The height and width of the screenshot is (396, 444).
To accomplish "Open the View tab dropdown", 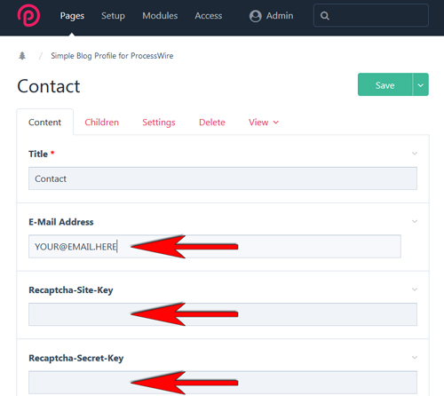I will click(x=264, y=123).
